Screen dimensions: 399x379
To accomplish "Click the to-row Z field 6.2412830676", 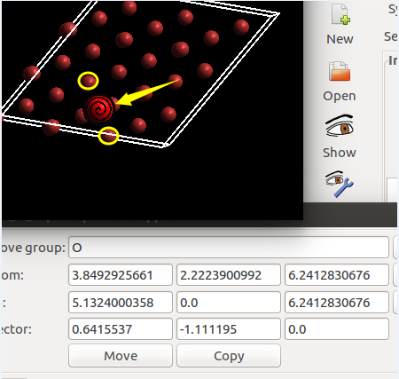I will point(337,303).
